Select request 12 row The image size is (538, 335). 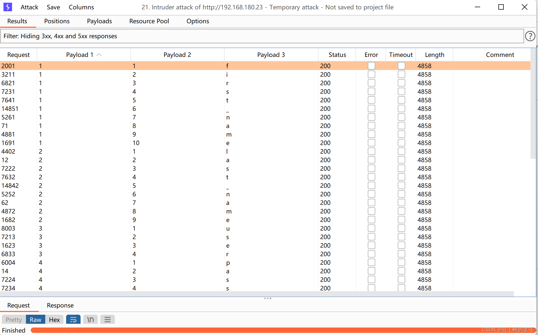[x=265, y=160]
